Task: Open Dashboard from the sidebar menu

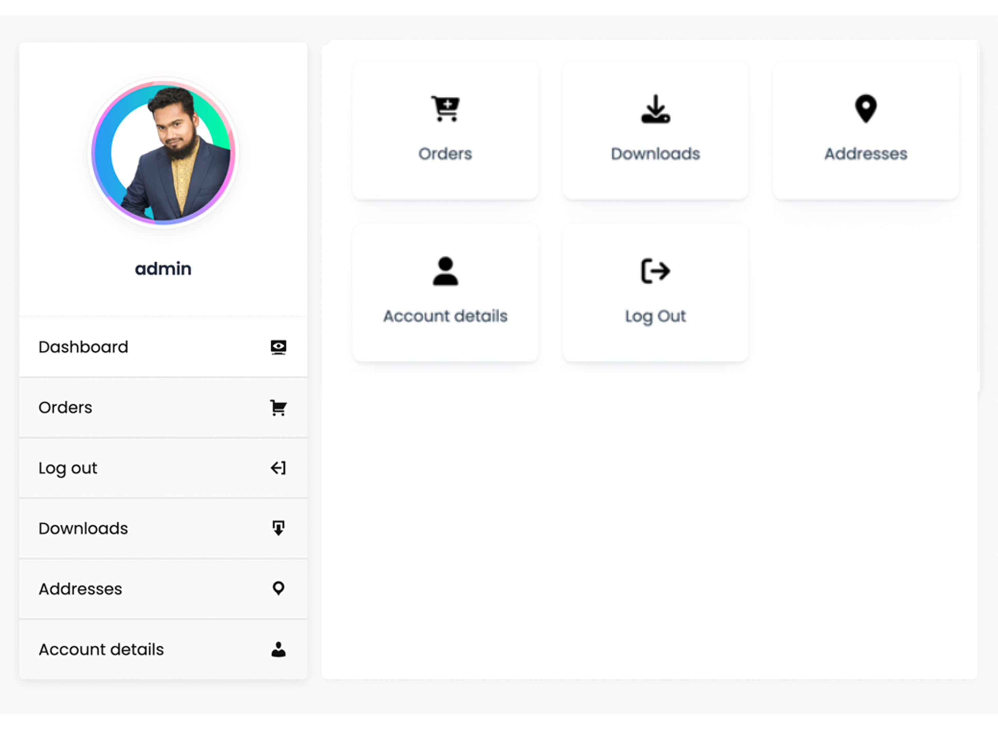Action: point(83,347)
